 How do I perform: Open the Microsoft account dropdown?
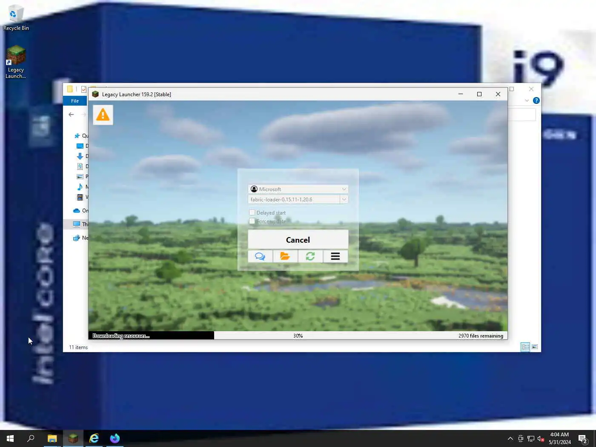[298, 189]
